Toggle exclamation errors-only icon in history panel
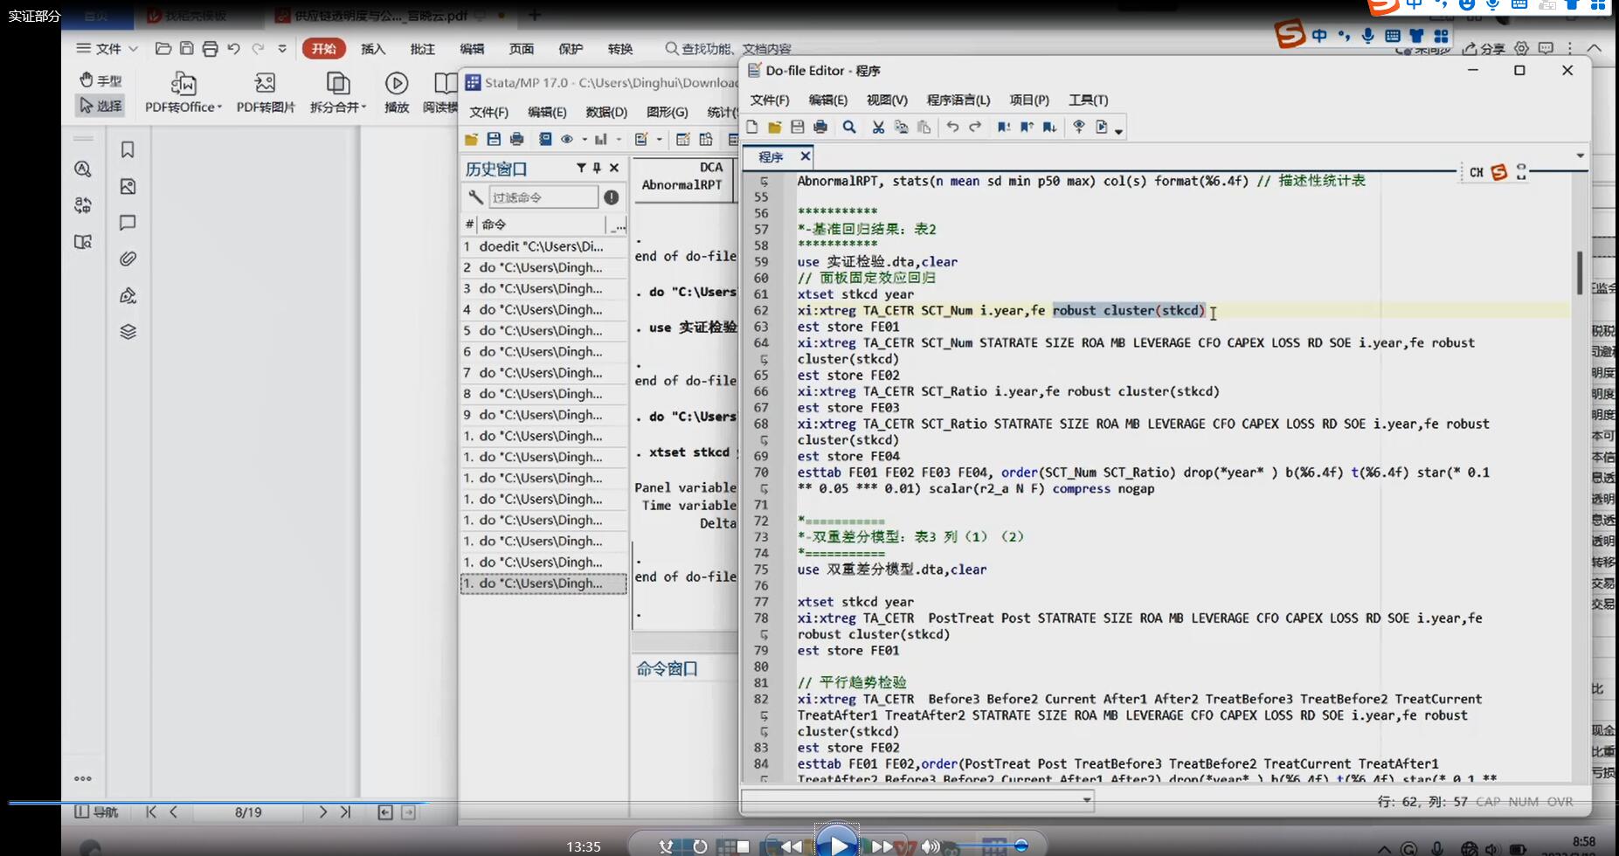Screen dimensions: 1619x856 coord(612,197)
